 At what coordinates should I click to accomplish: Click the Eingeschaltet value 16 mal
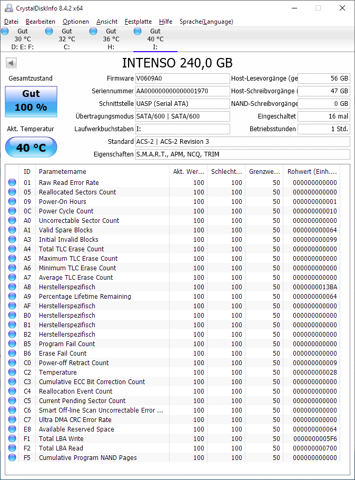pyautogui.click(x=324, y=116)
